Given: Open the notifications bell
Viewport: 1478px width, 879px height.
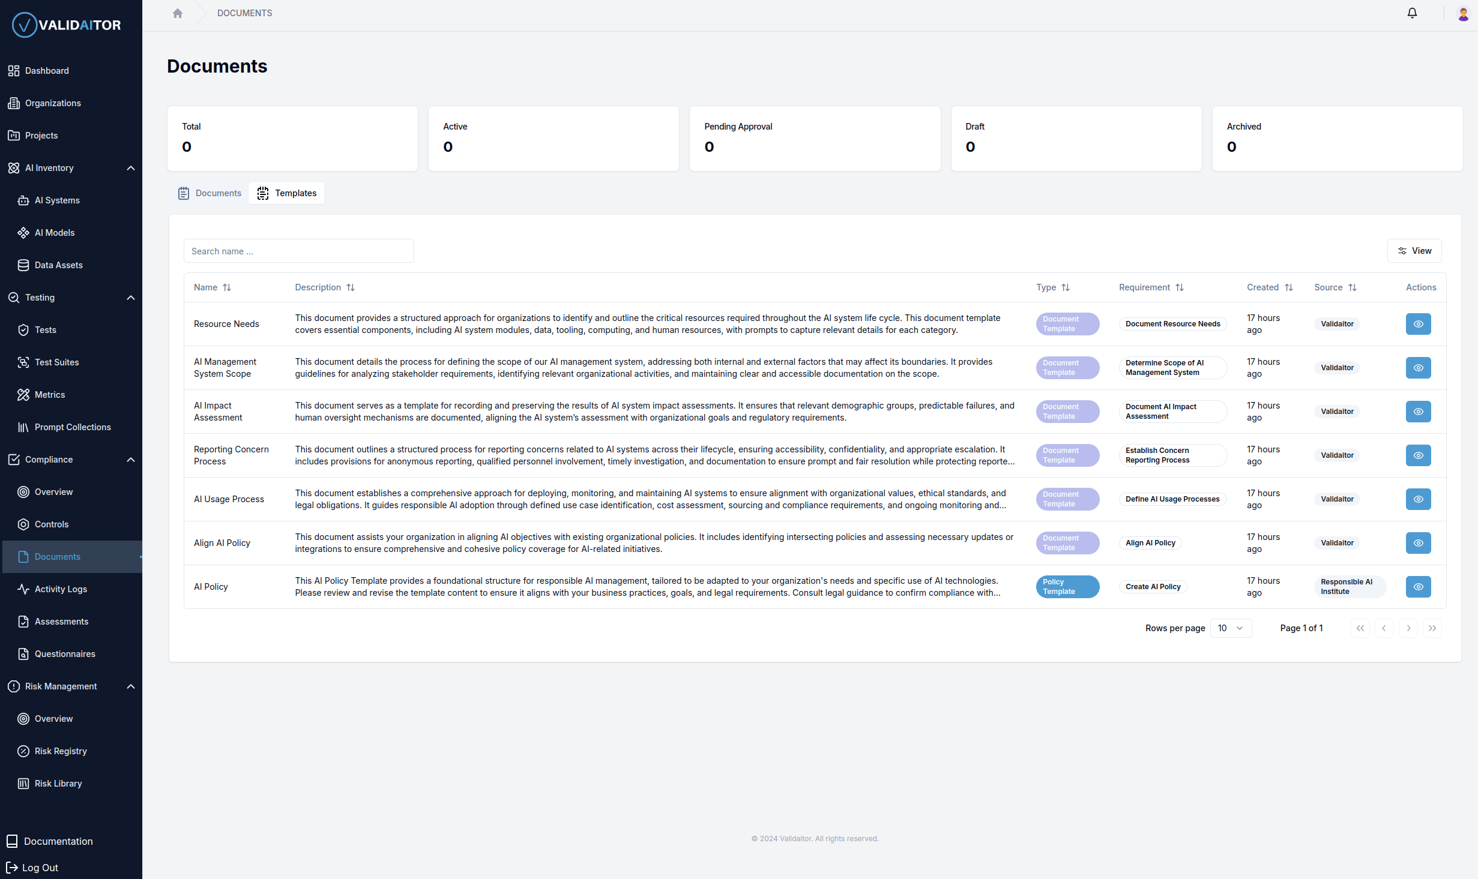Looking at the screenshot, I should 1412,13.
